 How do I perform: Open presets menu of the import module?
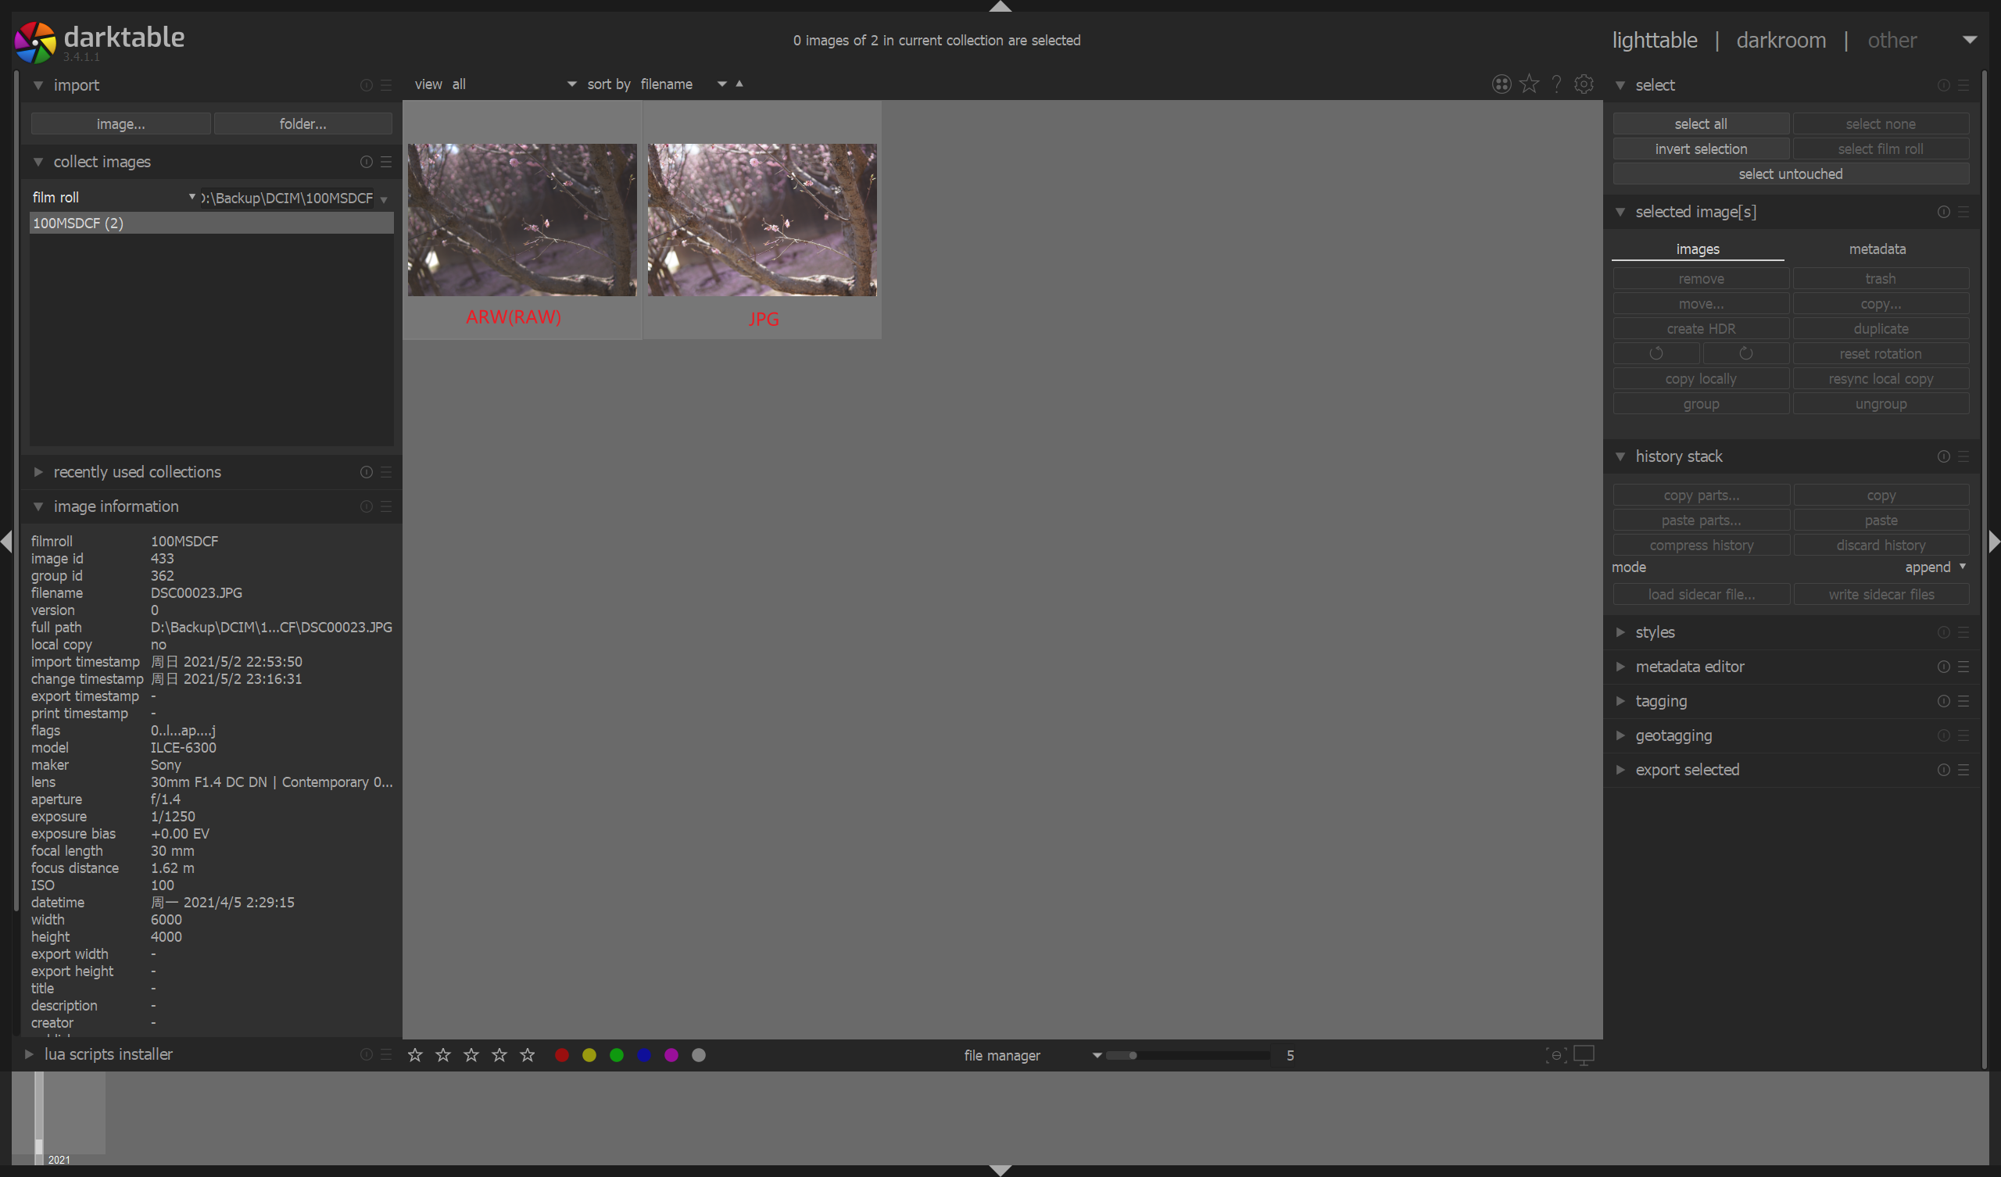tap(387, 85)
